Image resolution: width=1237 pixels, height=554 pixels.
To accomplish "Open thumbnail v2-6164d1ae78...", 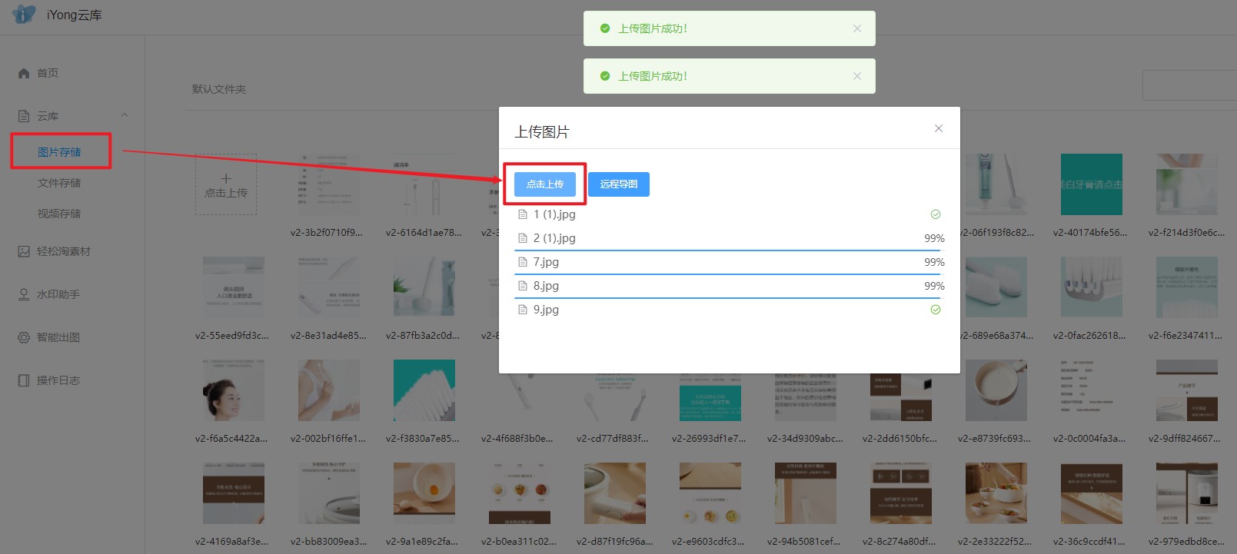I will [x=424, y=184].
